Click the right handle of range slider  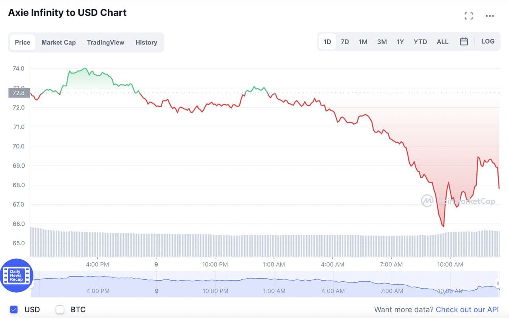click(x=498, y=283)
